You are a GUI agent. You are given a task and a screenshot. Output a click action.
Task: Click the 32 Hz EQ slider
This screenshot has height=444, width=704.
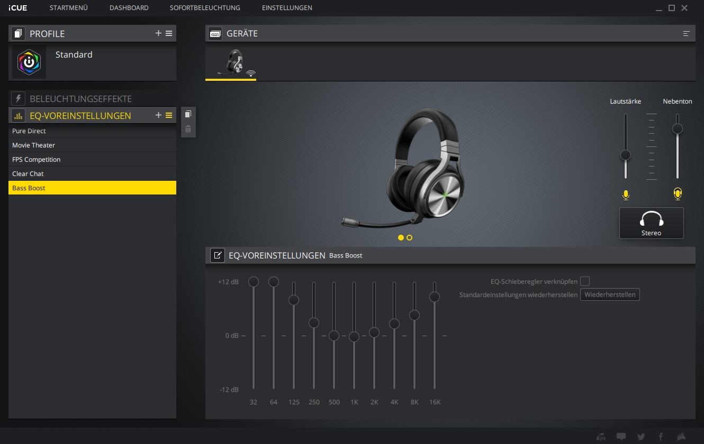coord(254,282)
